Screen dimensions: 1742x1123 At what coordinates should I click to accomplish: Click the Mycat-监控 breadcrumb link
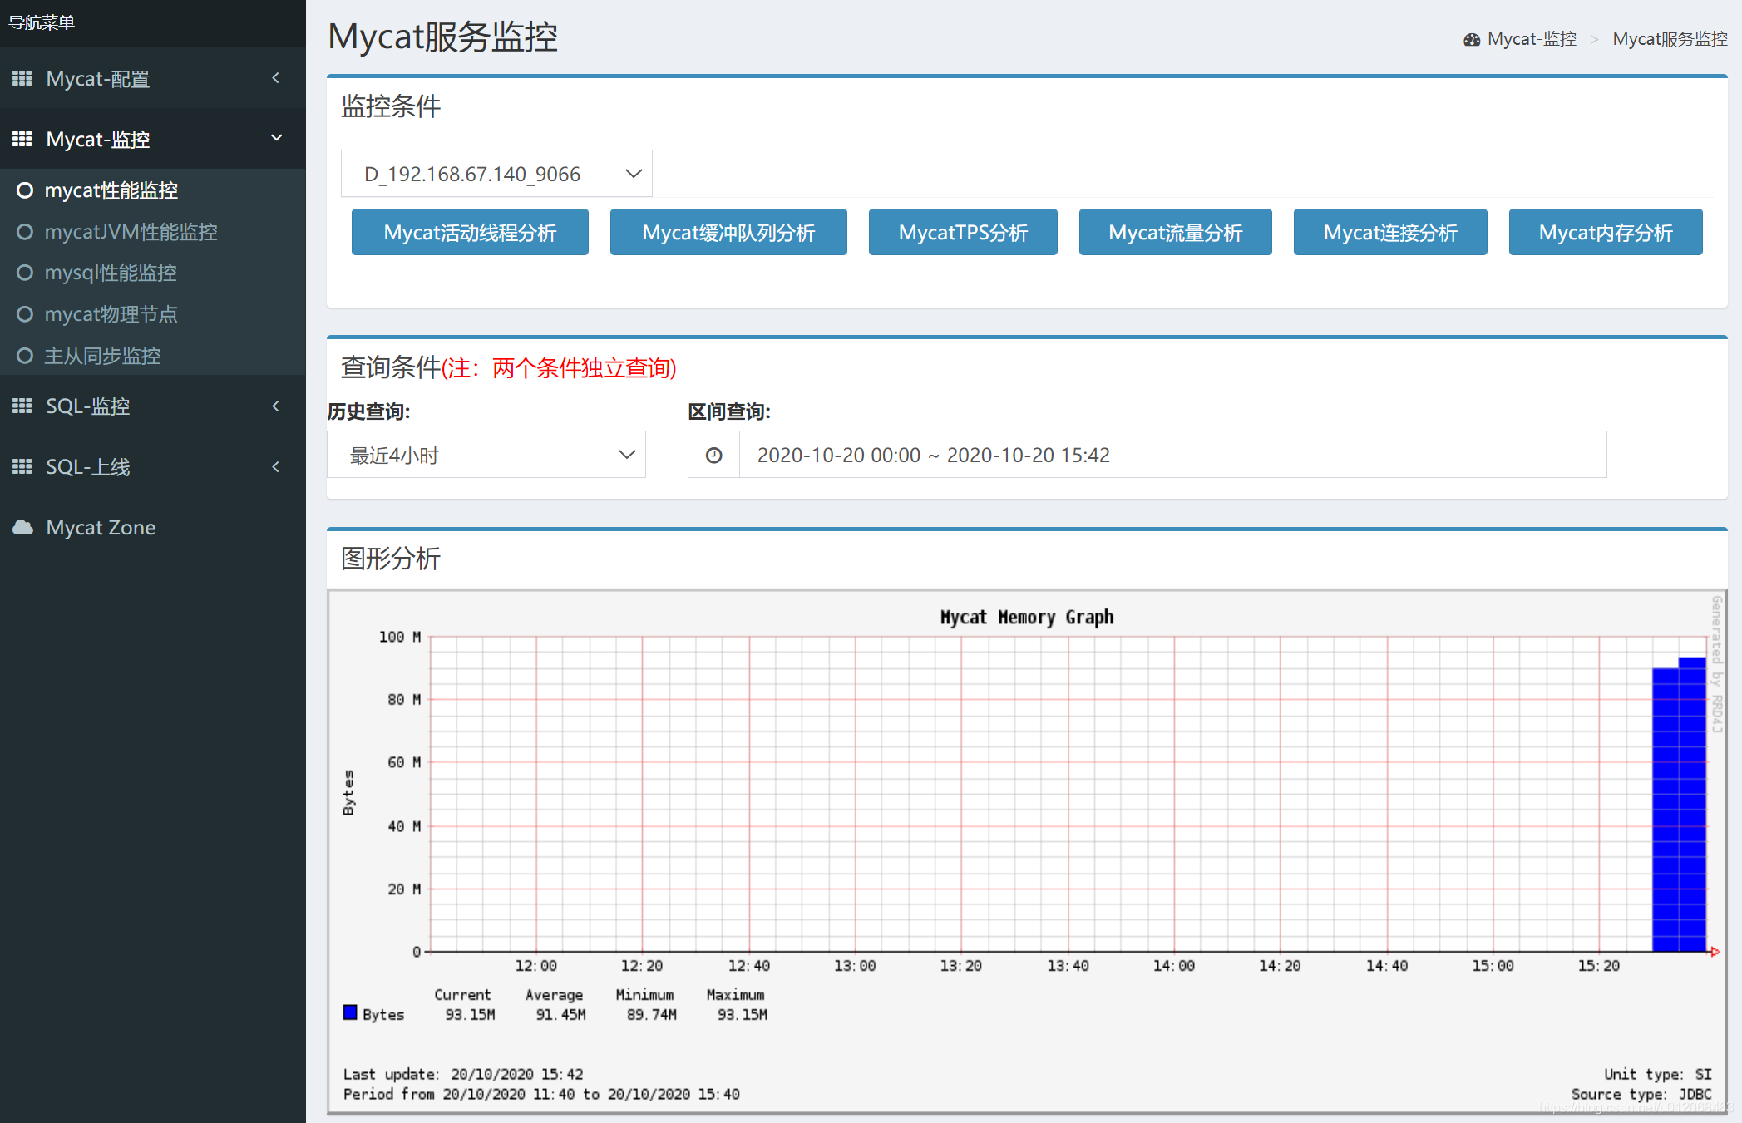(x=1532, y=39)
